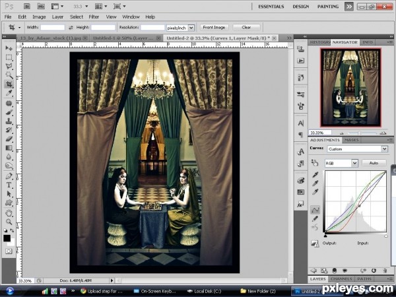
Task: Open the Image menu
Action: pos(39,17)
